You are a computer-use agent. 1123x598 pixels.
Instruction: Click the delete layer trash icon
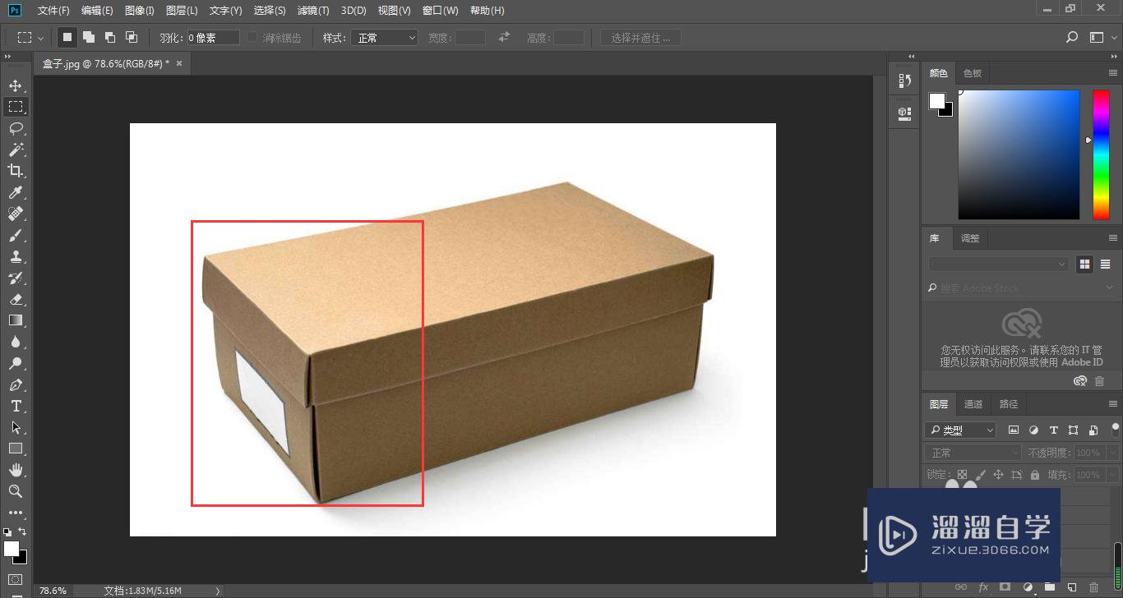(1093, 586)
